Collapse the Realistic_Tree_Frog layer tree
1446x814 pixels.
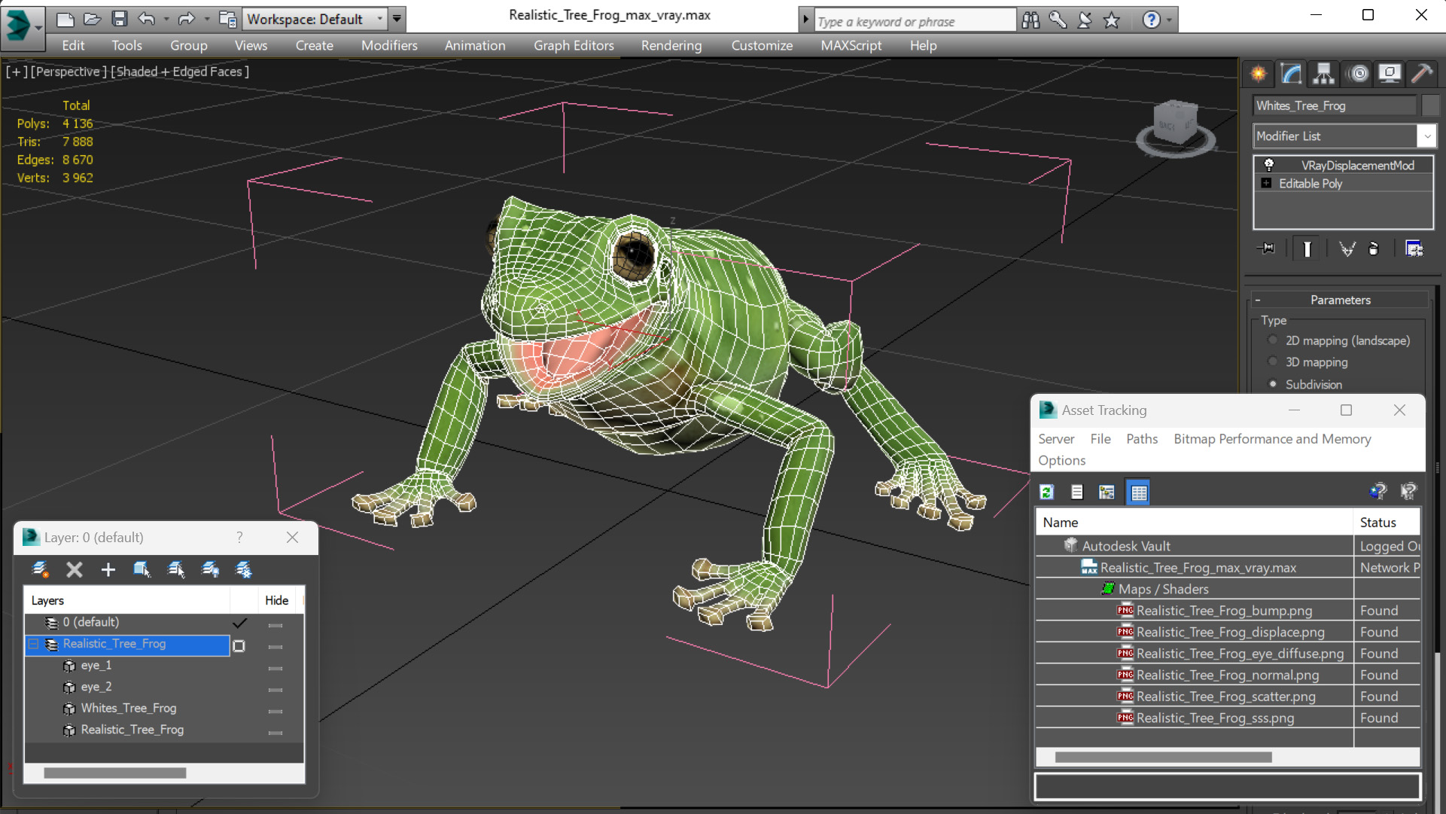(34, 644)
